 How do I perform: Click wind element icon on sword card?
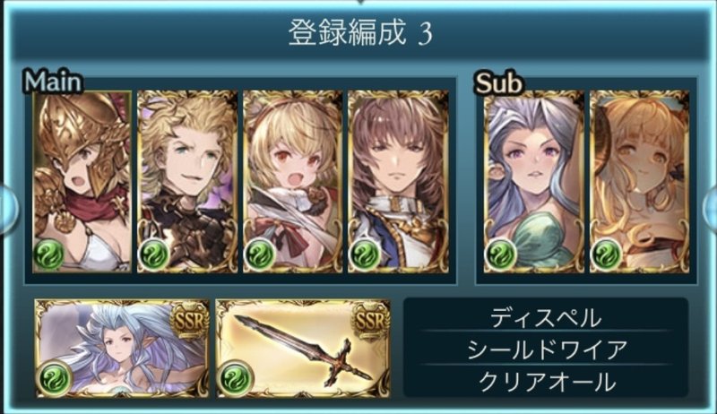click(235, 378)
